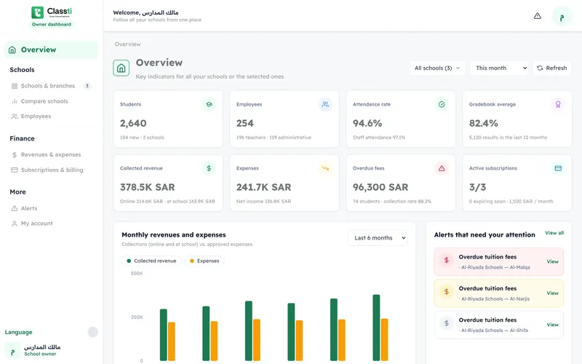582x364 pixels.
Task: Click the Owner dashboard badge
Action: [51, 25]
